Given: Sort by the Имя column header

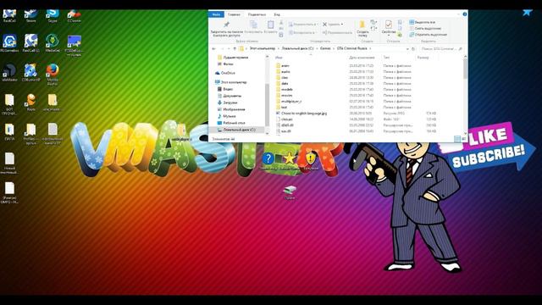Looking at the screenshot, I should (x=279, y=58).
